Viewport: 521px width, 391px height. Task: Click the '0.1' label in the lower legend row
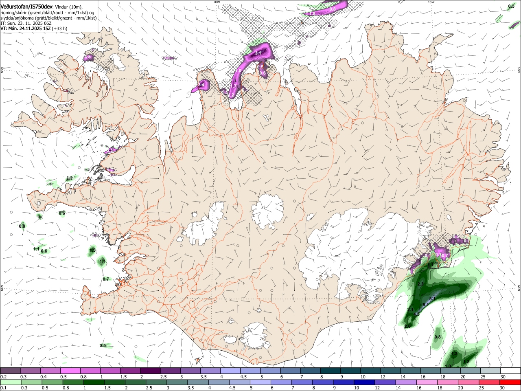click(x=4, y=388)
